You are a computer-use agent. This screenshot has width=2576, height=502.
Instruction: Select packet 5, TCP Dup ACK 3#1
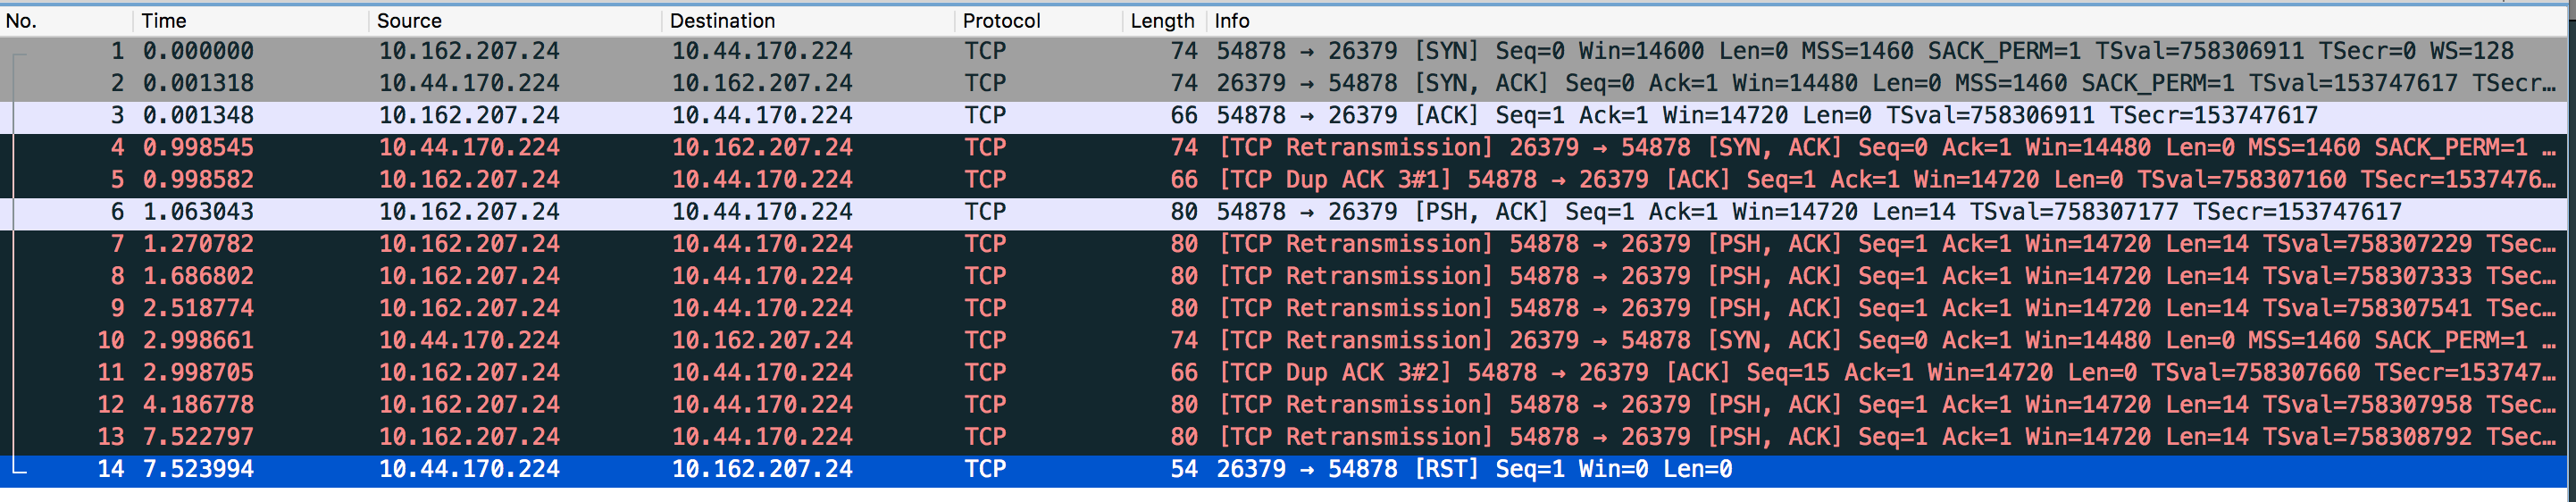(1288, 180)
